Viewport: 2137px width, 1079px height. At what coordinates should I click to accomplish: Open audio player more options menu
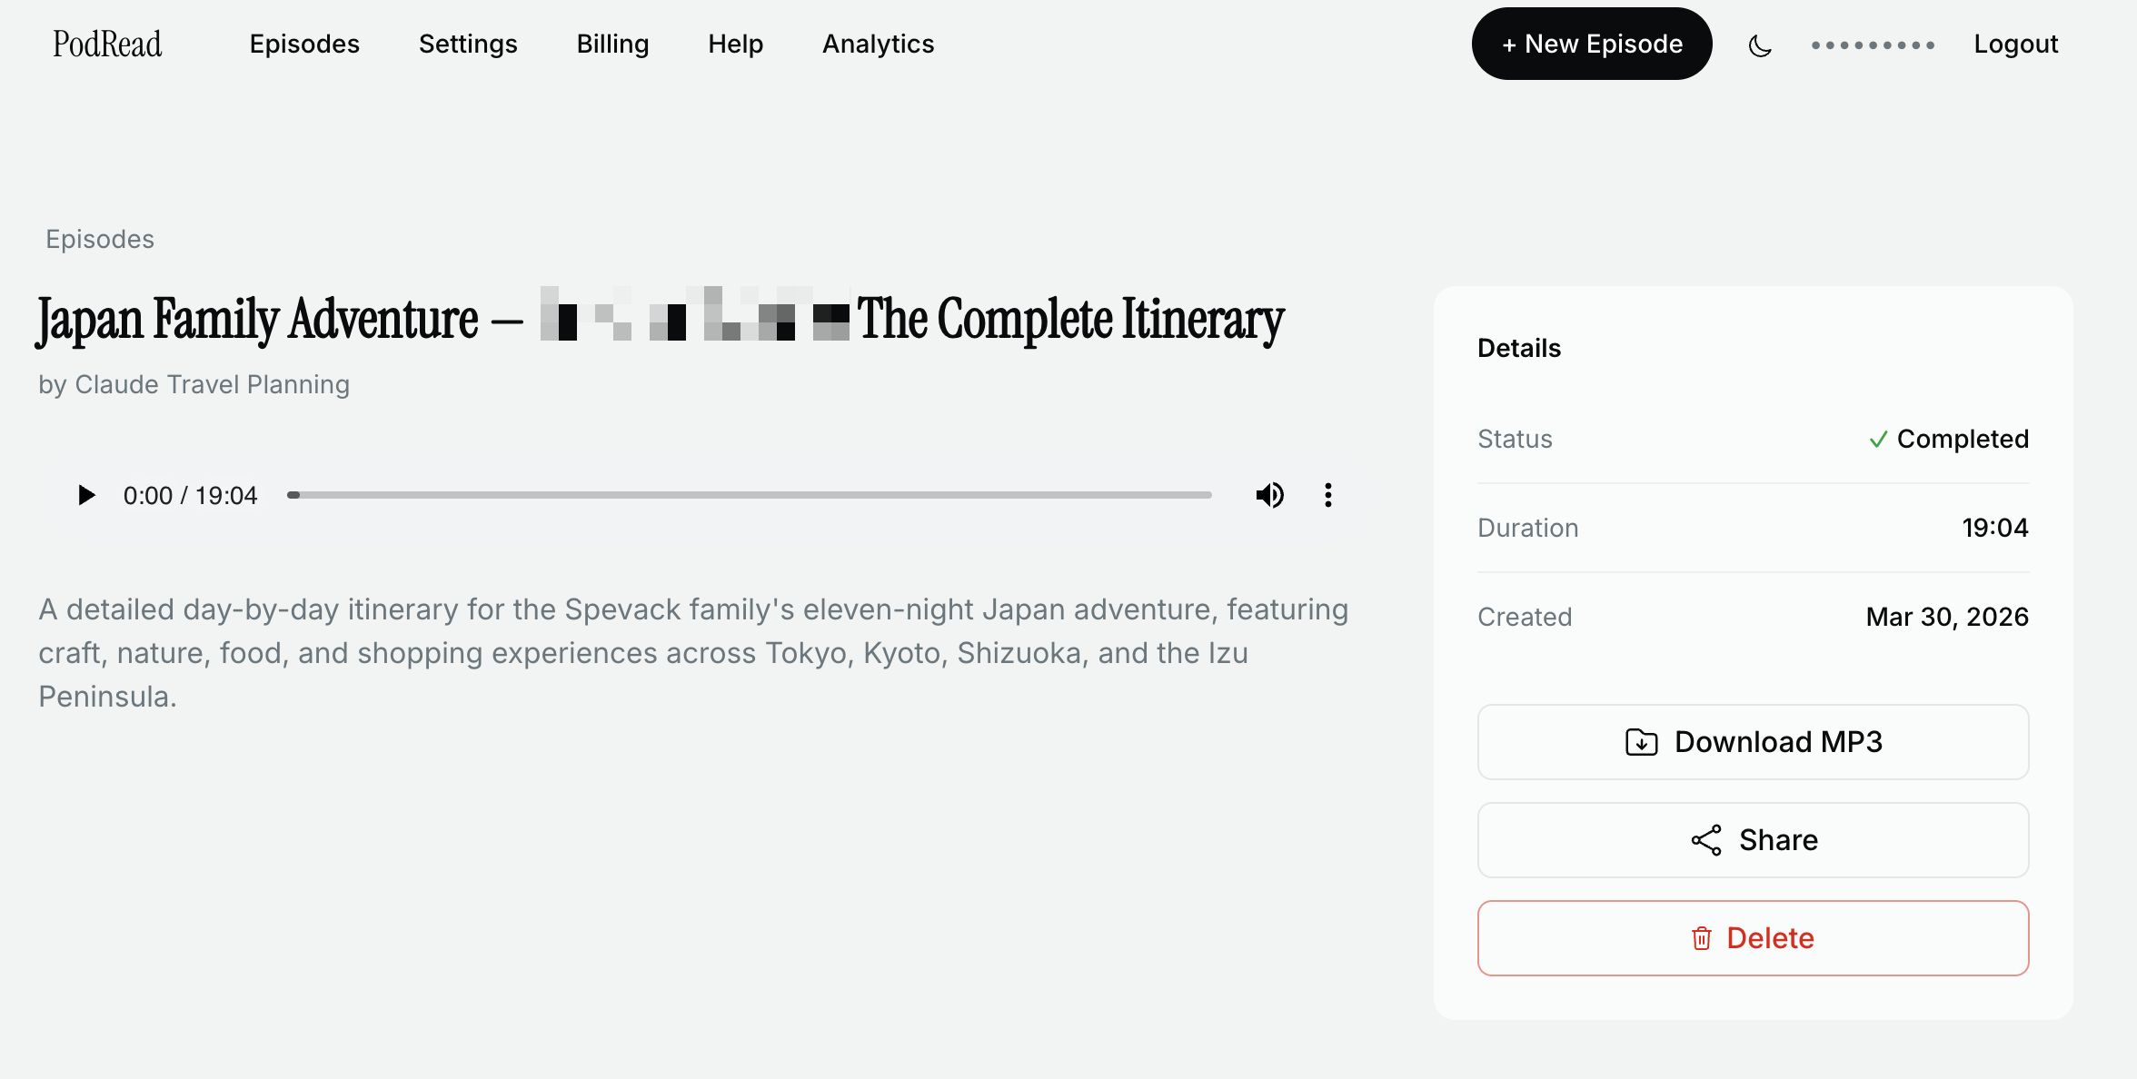(1327, 495)
